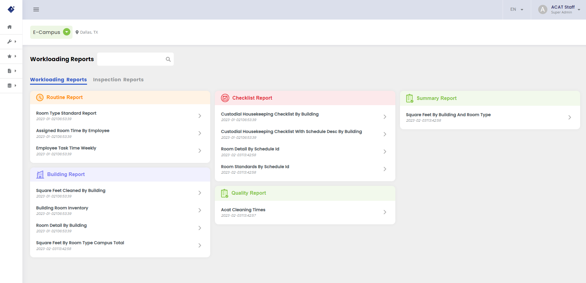Screen dimensions: 586x283
Task: Click the Quality Report header title
Action: 249,193
